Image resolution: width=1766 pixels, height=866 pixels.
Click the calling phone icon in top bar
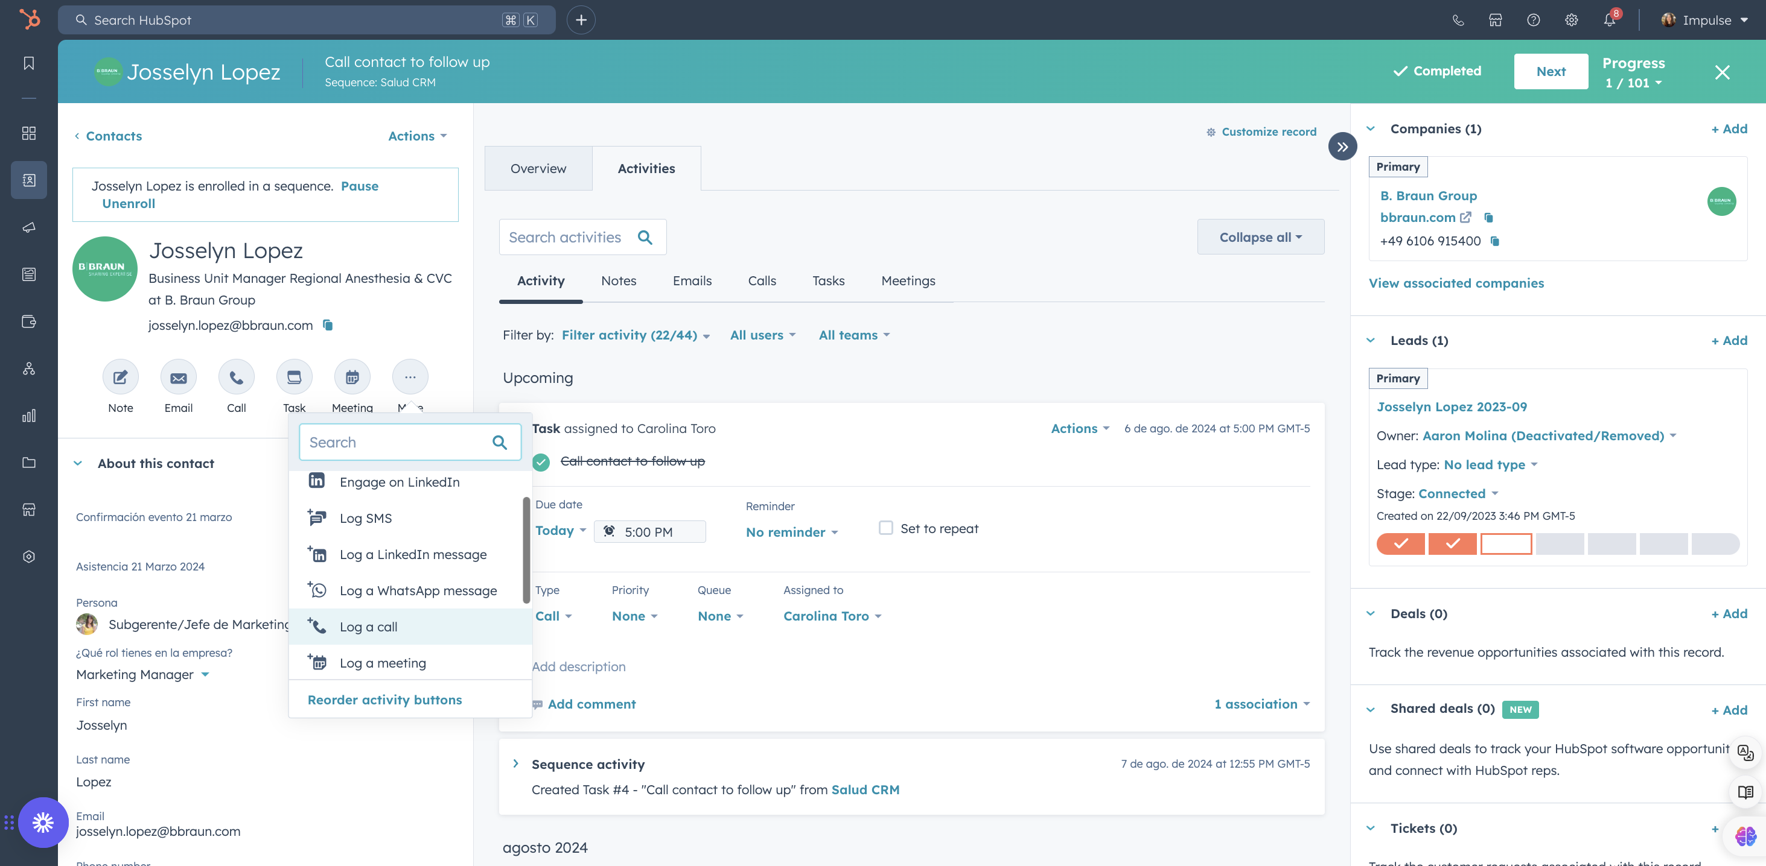pyautogui.click(x=1458, y=20)
